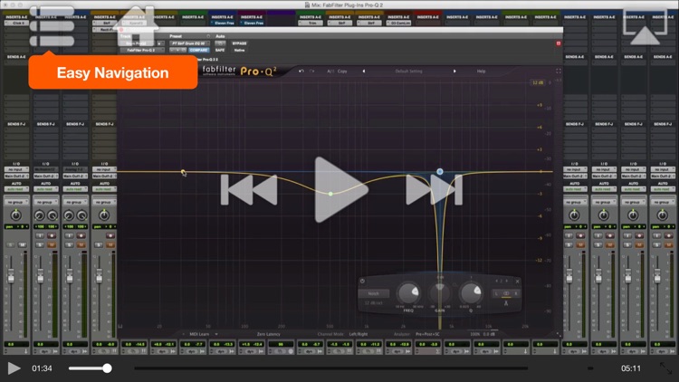The height and width of the screenshot is (382, 679).
Task: Click the FREQ knob
Action: coord(408,293)
